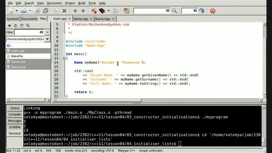Open the Edit menu
The width and height of the screenshot is (272, 153).
click(x=18, y=3)
